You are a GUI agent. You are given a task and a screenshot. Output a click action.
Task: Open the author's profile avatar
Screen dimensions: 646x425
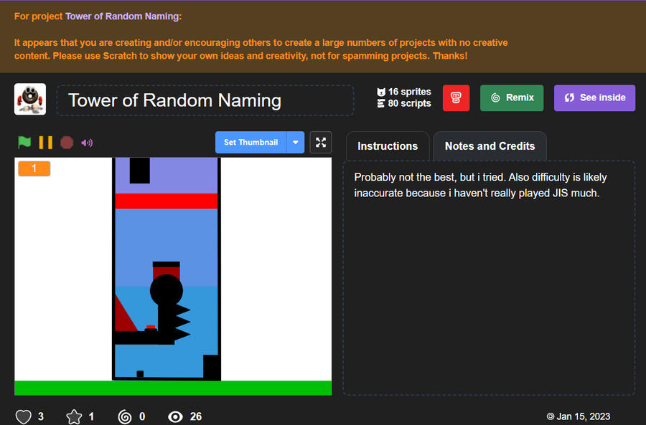[x=30, y=99]
